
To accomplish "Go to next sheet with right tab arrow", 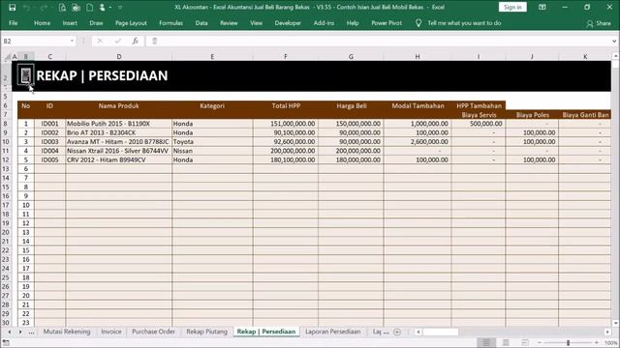I will pos(20,332).
